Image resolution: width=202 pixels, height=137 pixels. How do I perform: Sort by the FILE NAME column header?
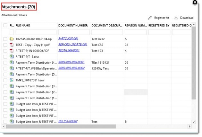pos(23,25)
